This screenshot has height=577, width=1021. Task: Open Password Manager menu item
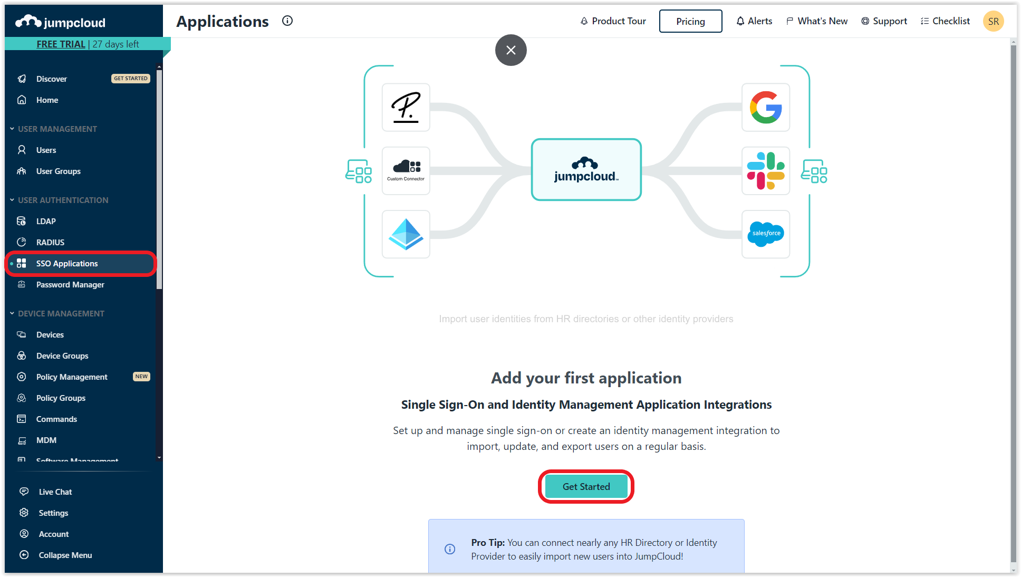(80, 284)
